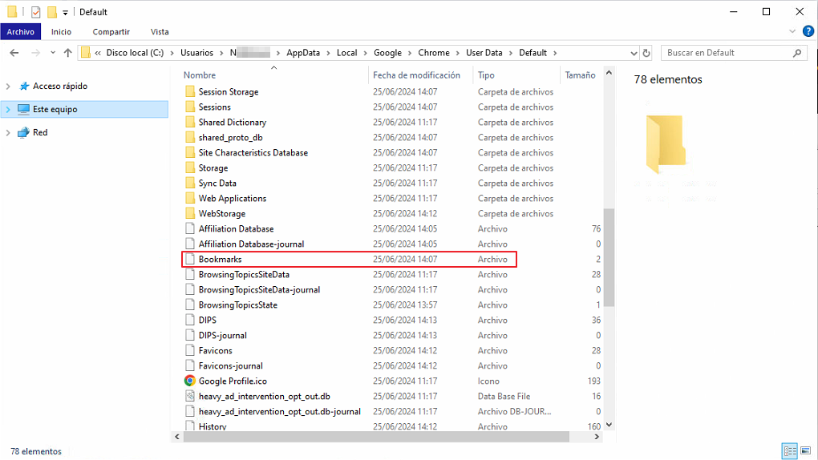This screenshot has height=460, width=818.
Task: Go up one folder level arrow
Action: tap(68, 53)
